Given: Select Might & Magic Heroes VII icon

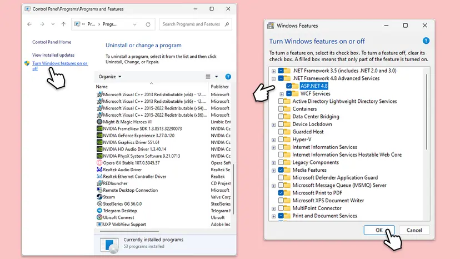Looking at the screenshot, I should click(99, 122).
